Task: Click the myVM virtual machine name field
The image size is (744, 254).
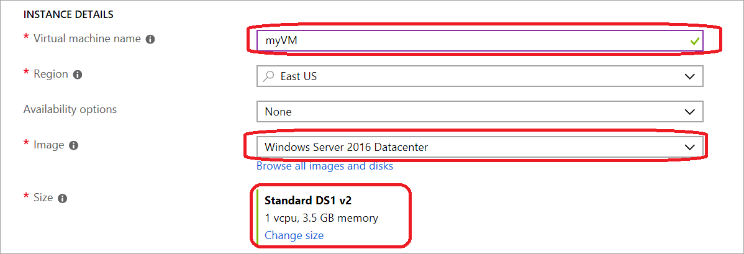Action: [x=479, y=41]
